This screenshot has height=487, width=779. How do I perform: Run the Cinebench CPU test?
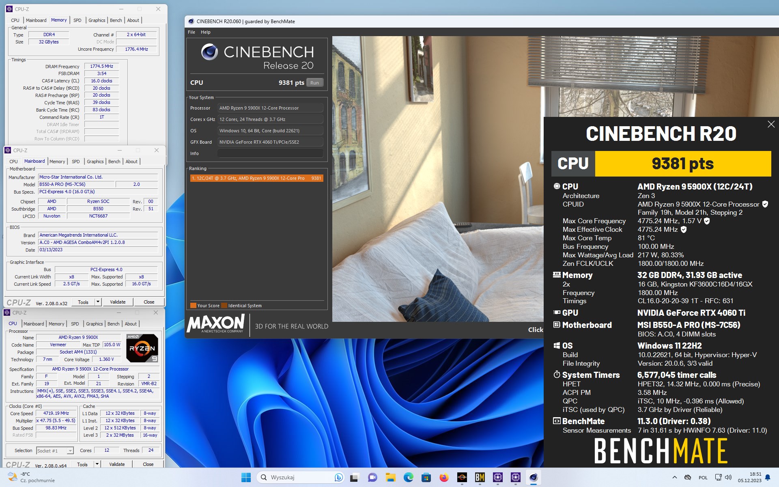click(315, 82)
